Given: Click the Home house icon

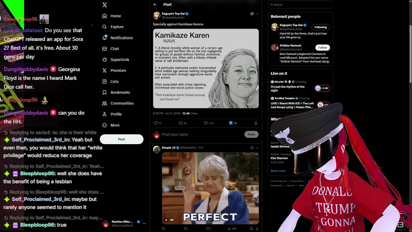Looking at the screenshot, I should coord(104,16).
